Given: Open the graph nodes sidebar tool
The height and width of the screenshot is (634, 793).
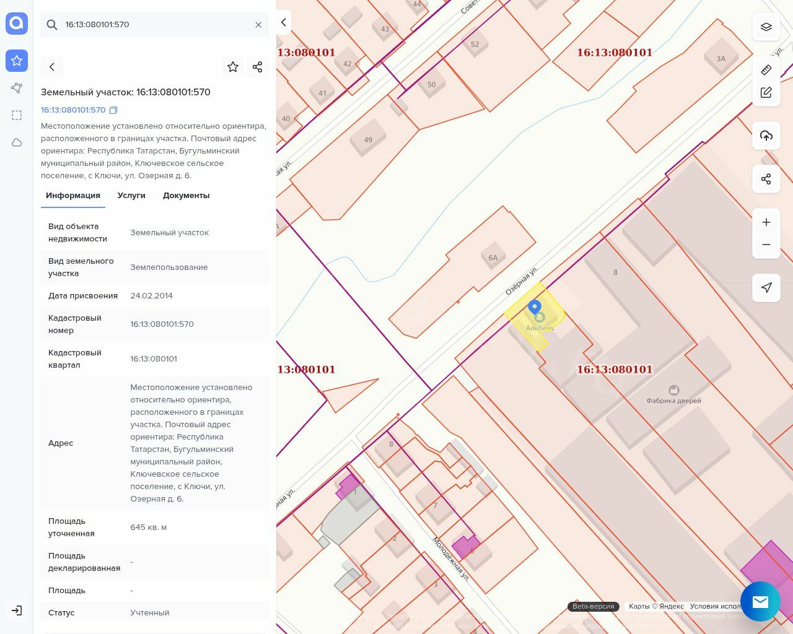Looking at the screenshot, I should [17, 88].
